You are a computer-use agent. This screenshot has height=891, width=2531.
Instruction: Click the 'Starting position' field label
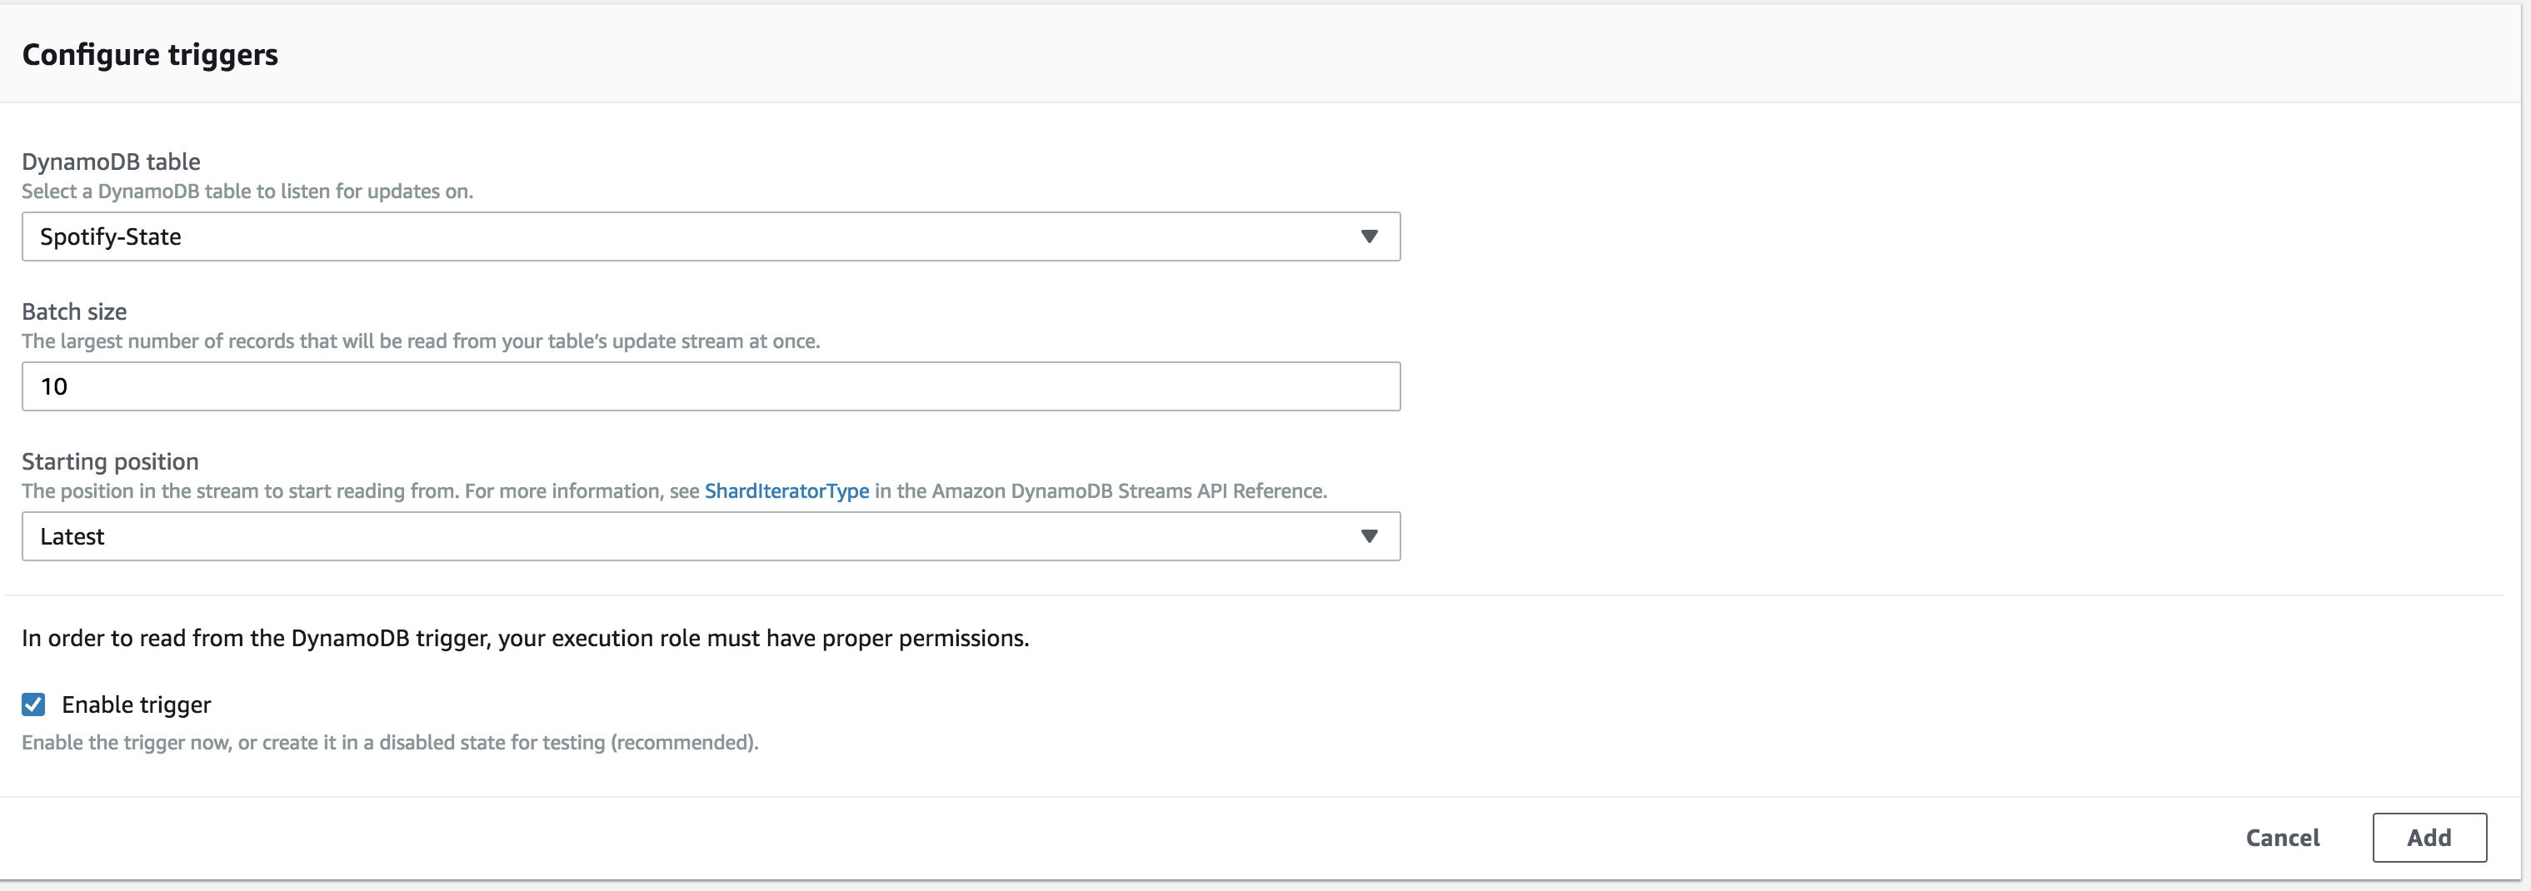click(x=110, y=461)
